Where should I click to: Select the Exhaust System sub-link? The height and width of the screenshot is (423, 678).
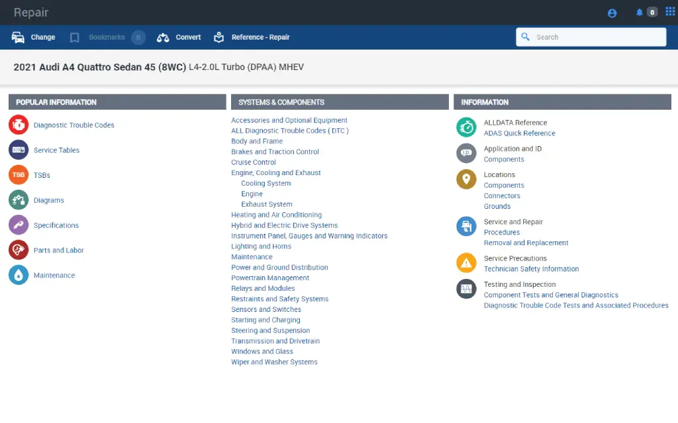pos(267,205)
